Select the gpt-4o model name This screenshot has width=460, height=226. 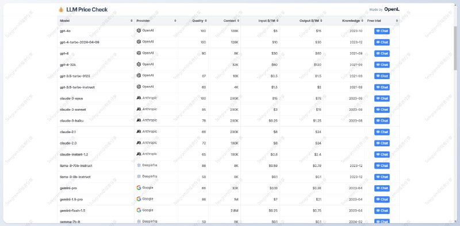[65, 31]
